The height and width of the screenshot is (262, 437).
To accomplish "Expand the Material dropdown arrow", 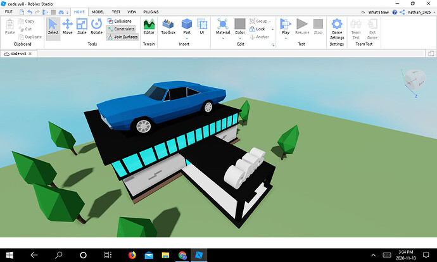I will [223, 38].
